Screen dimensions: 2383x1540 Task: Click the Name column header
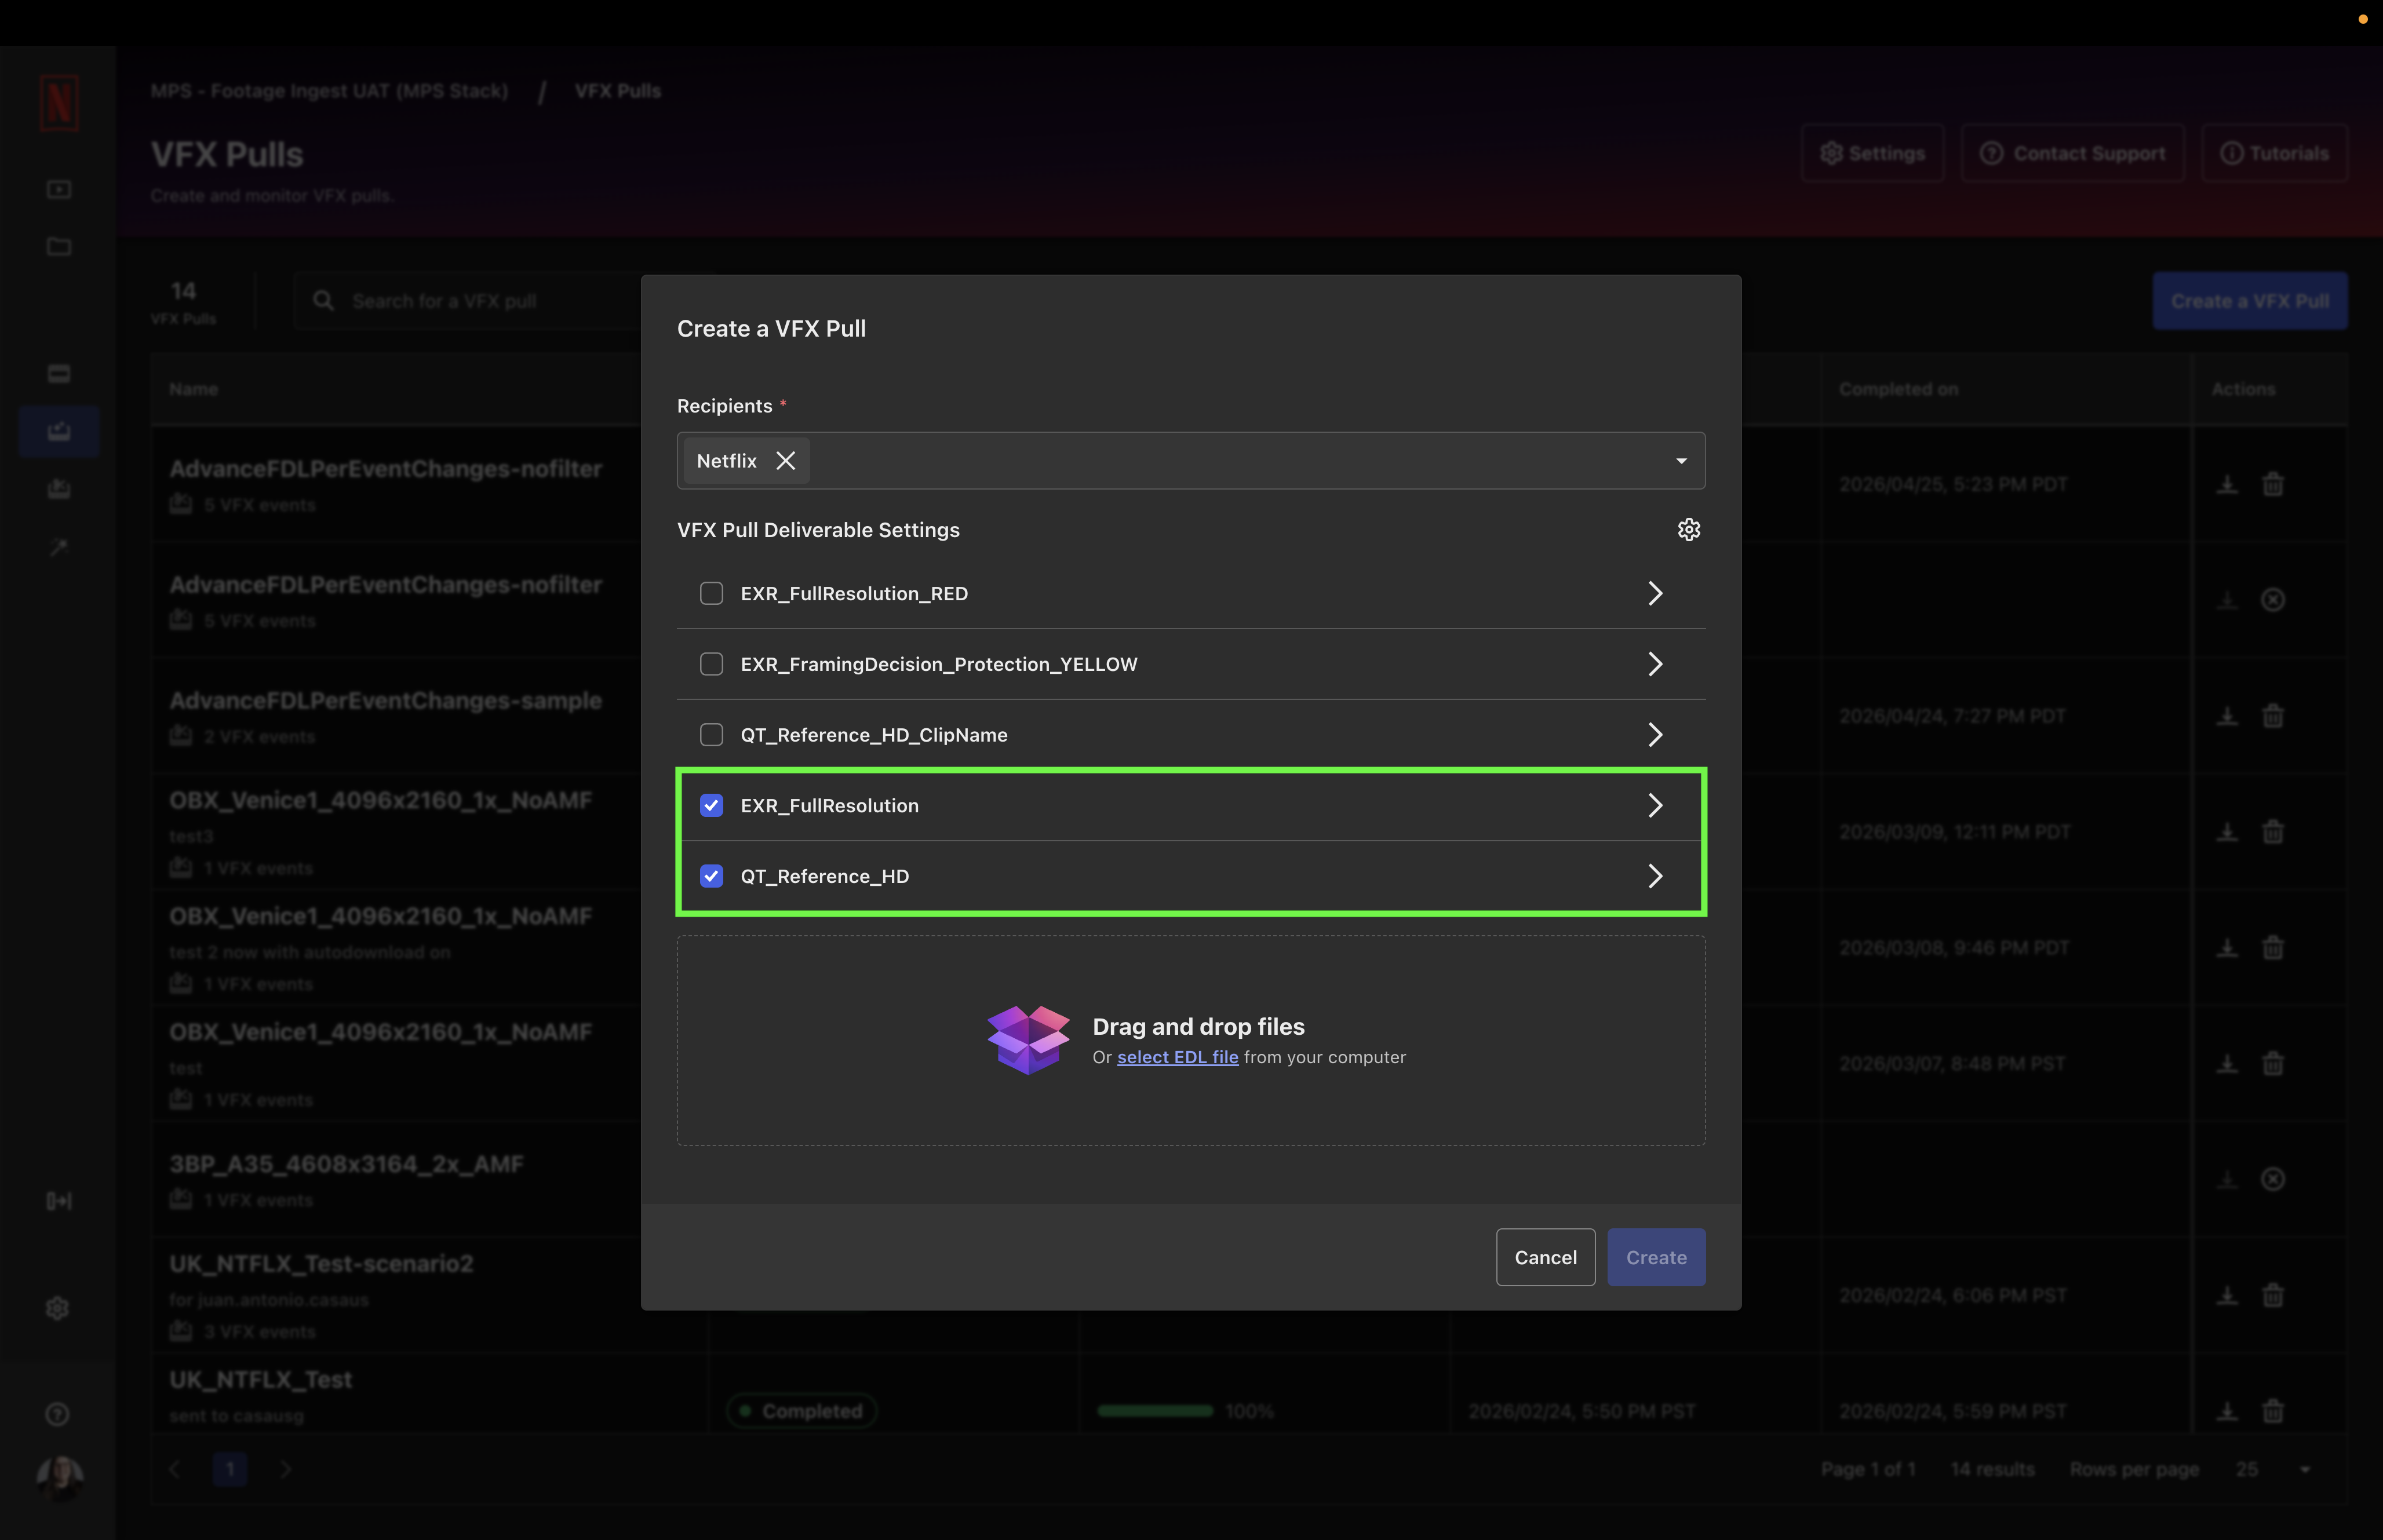(x=193, y=389)
